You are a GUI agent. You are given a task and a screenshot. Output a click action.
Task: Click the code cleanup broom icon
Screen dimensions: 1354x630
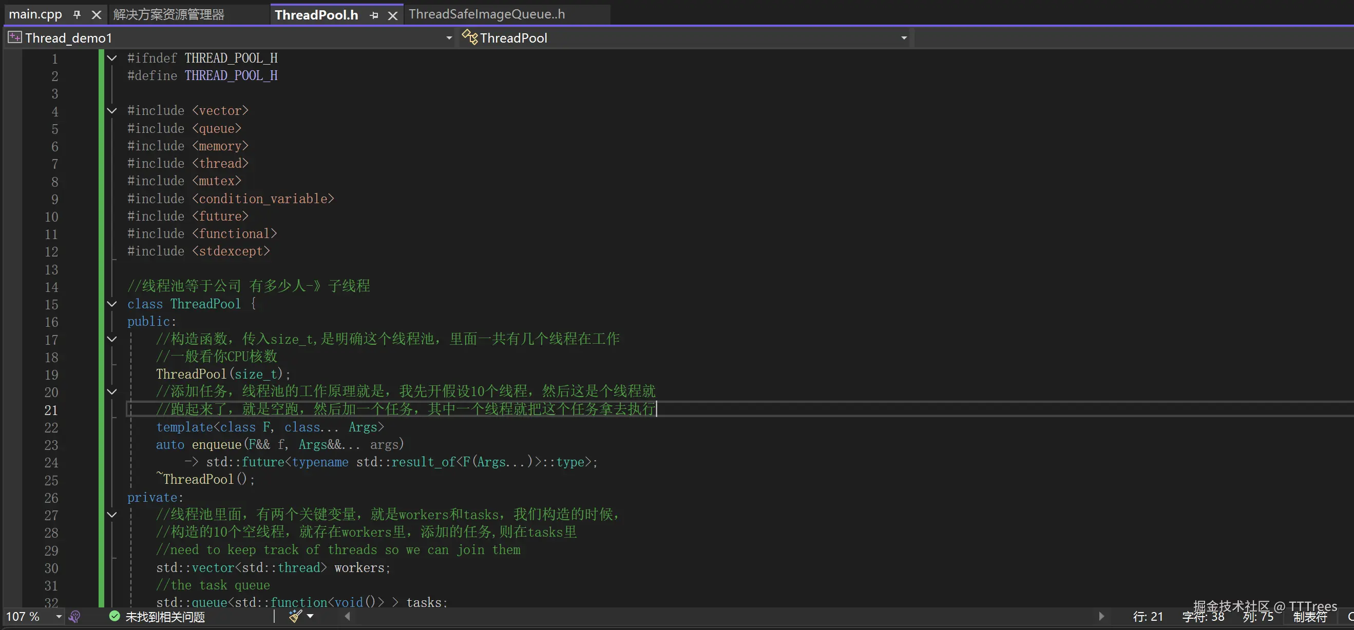coord(295,616)
